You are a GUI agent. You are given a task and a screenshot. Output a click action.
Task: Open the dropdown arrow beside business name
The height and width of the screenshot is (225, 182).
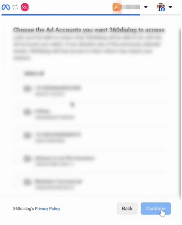point(146,7)
